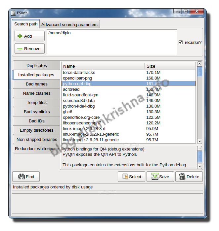Image resolution: width=219 pixels, height=231 pixels.
Task: Minimize the FSlint window
Action: click(x=178, y=12)
